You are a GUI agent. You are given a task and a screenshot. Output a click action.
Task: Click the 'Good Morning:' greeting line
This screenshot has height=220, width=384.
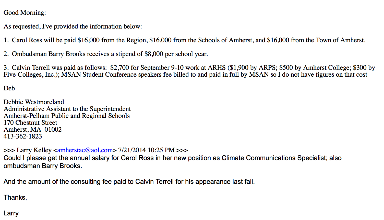click(25, 13)
